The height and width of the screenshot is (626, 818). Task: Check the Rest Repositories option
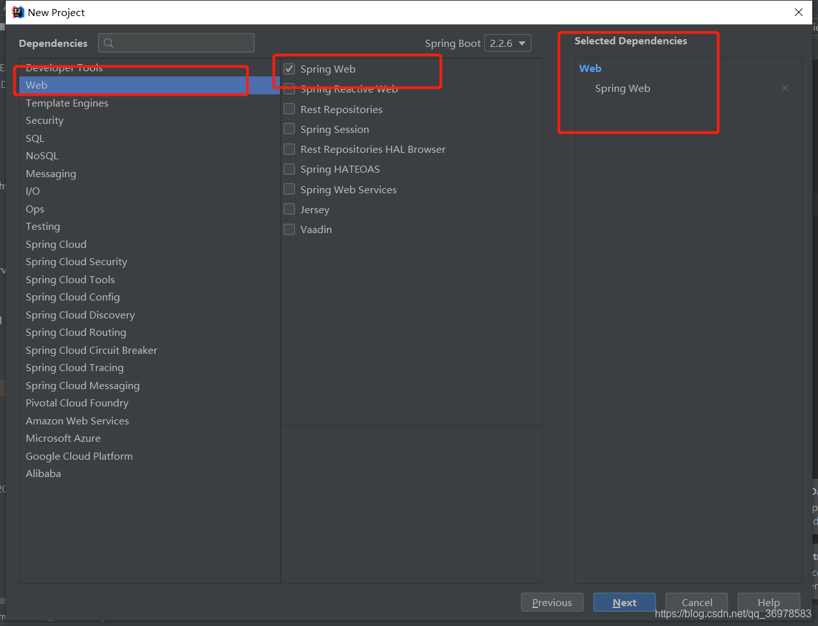(290, 109)
